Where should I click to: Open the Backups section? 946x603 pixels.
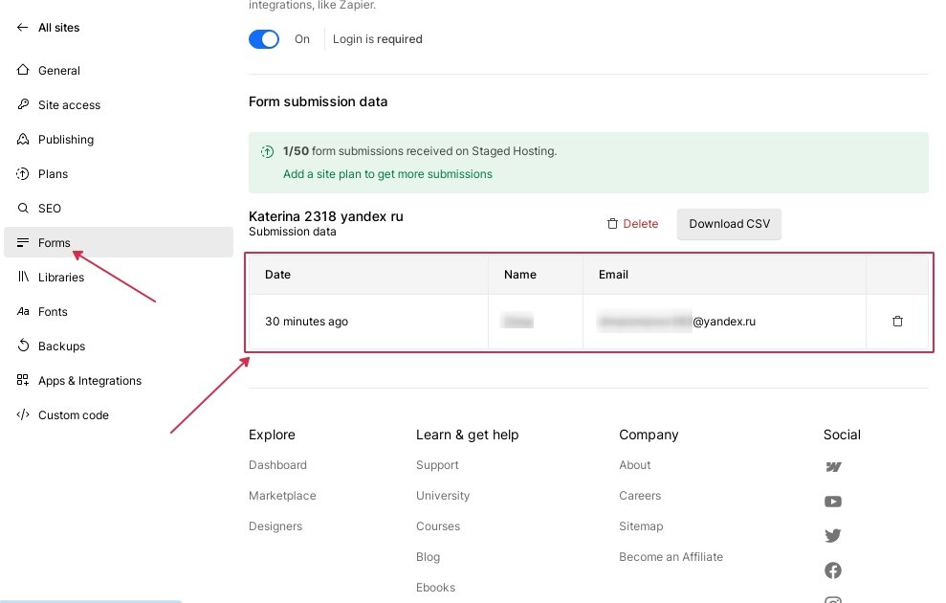(61, 346)
